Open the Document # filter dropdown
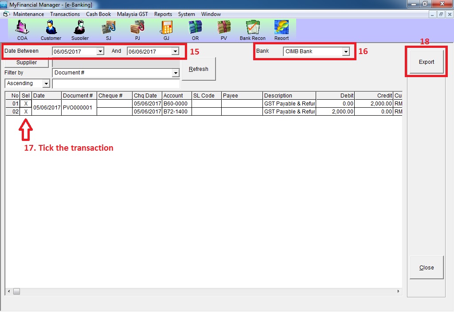The image size is (454, 312). (176, 73)
